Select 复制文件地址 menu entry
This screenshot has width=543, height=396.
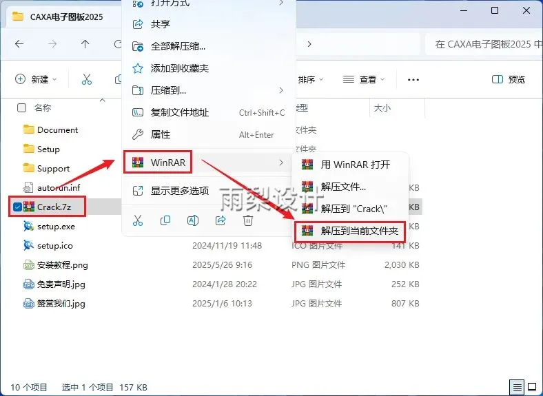click(209, 112)
